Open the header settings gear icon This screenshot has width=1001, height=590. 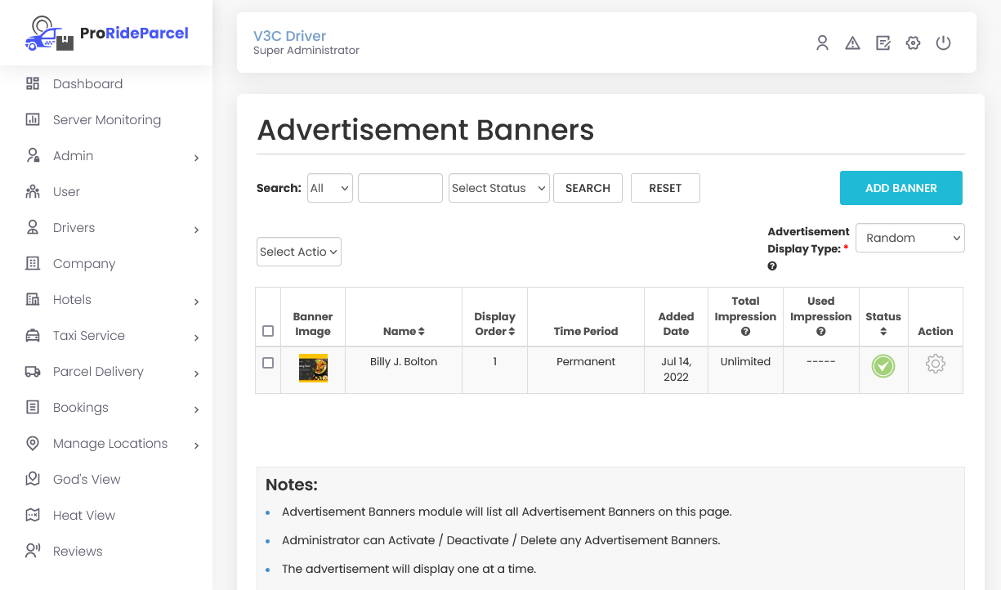click(914, 42)
